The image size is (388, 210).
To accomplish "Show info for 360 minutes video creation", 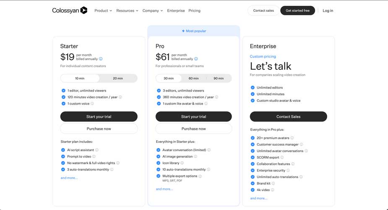I will [216, 97].
